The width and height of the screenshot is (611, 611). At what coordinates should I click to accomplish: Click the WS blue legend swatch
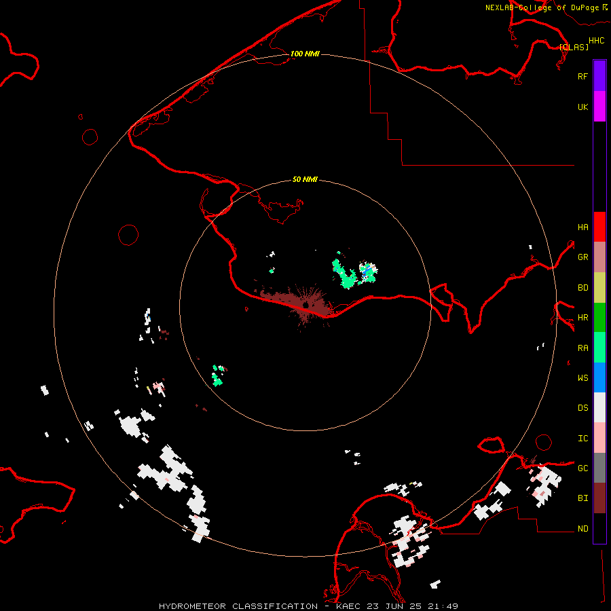(x=599, y=377)
